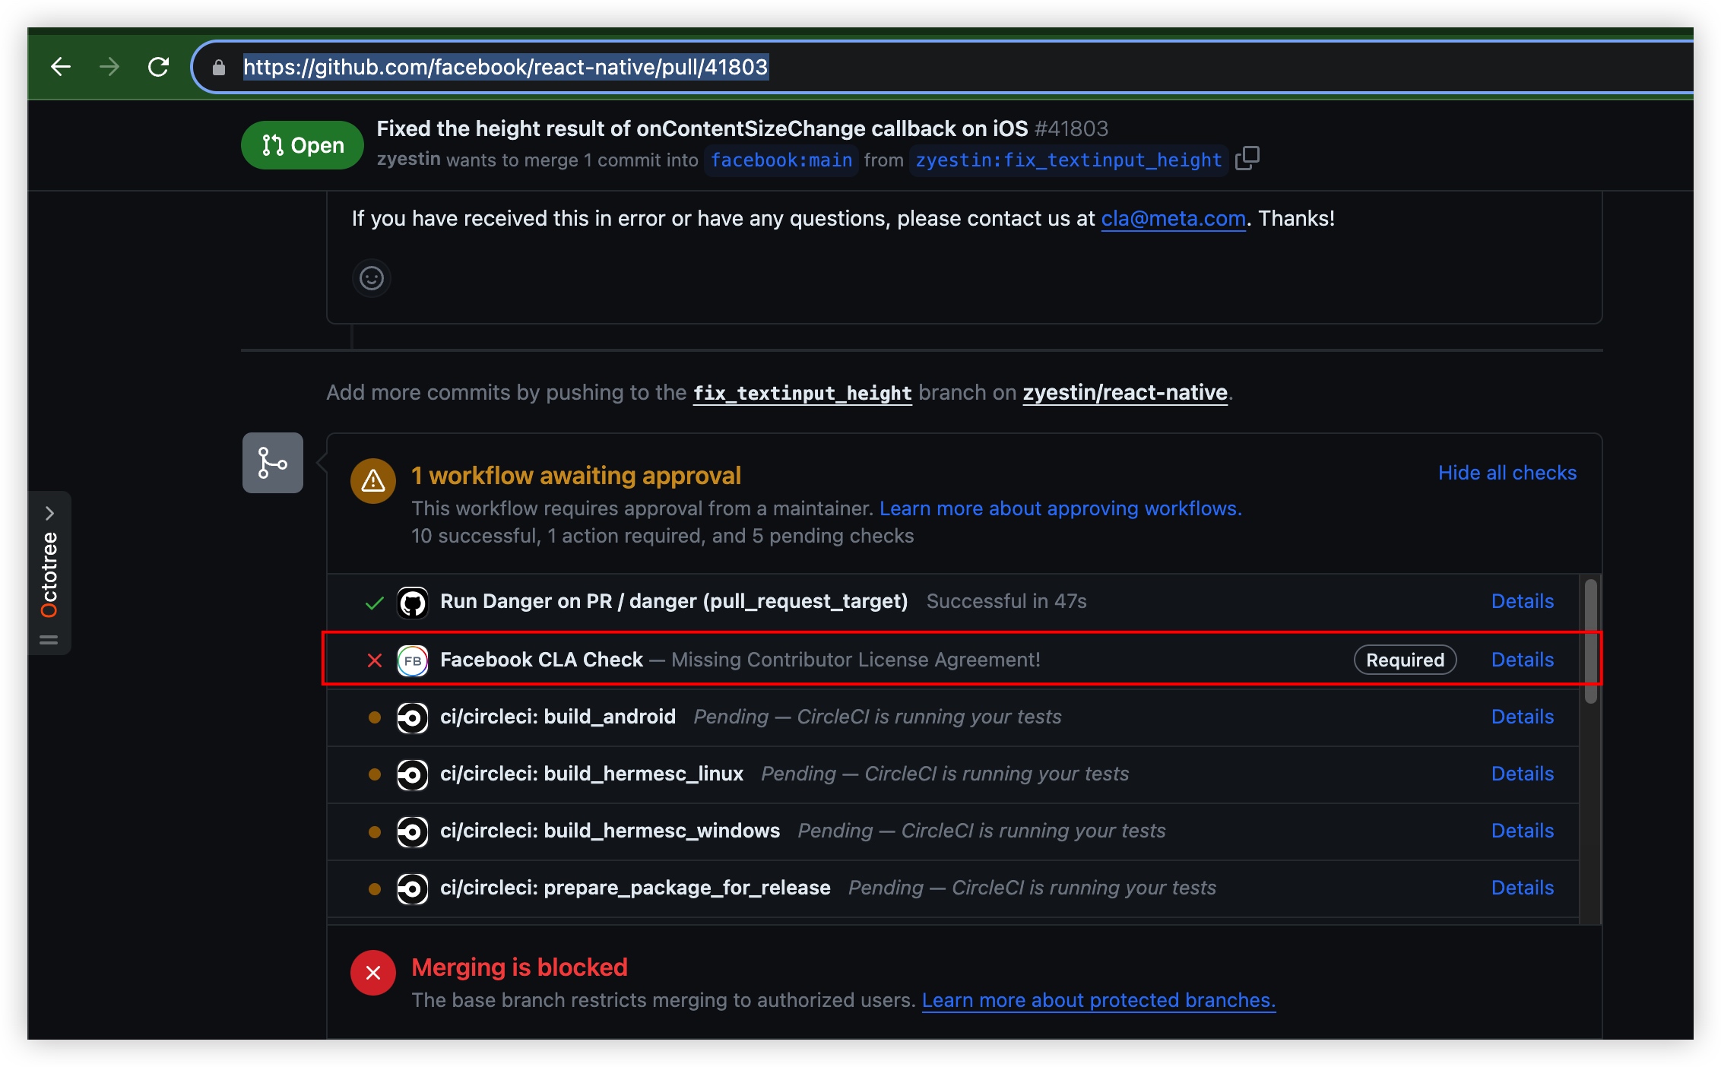
Task: Open Details for Facebook CLA Check
Action: click(1522, 660)
